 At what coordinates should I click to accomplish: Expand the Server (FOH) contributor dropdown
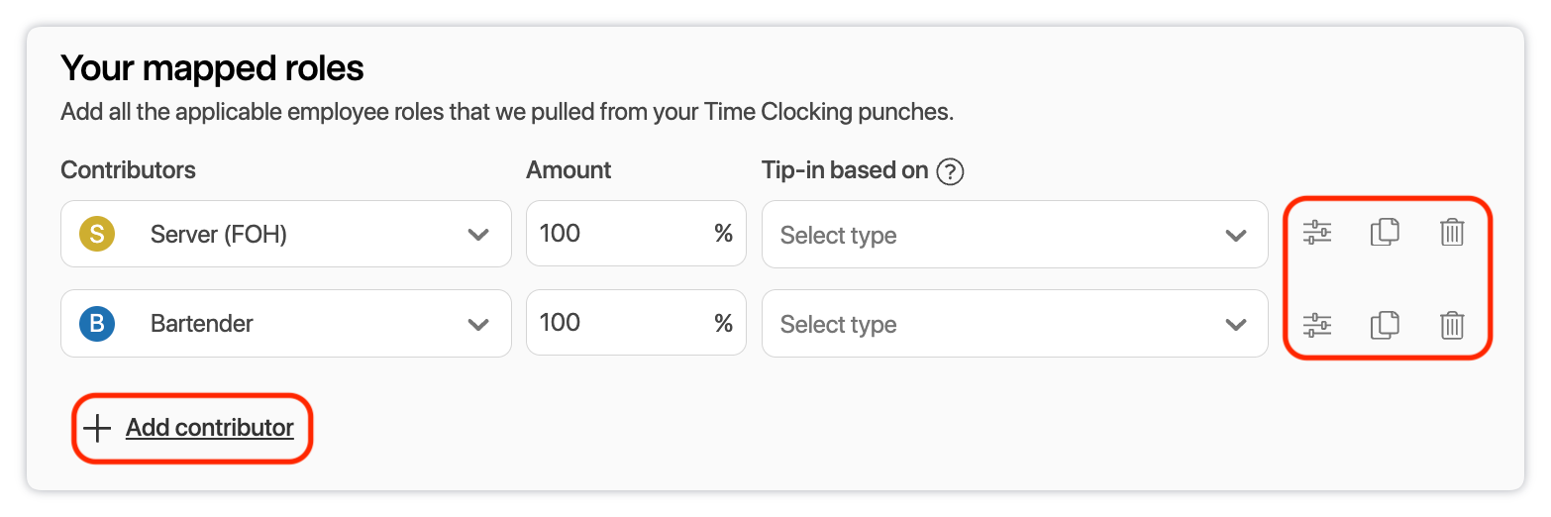tap(478, 235)
